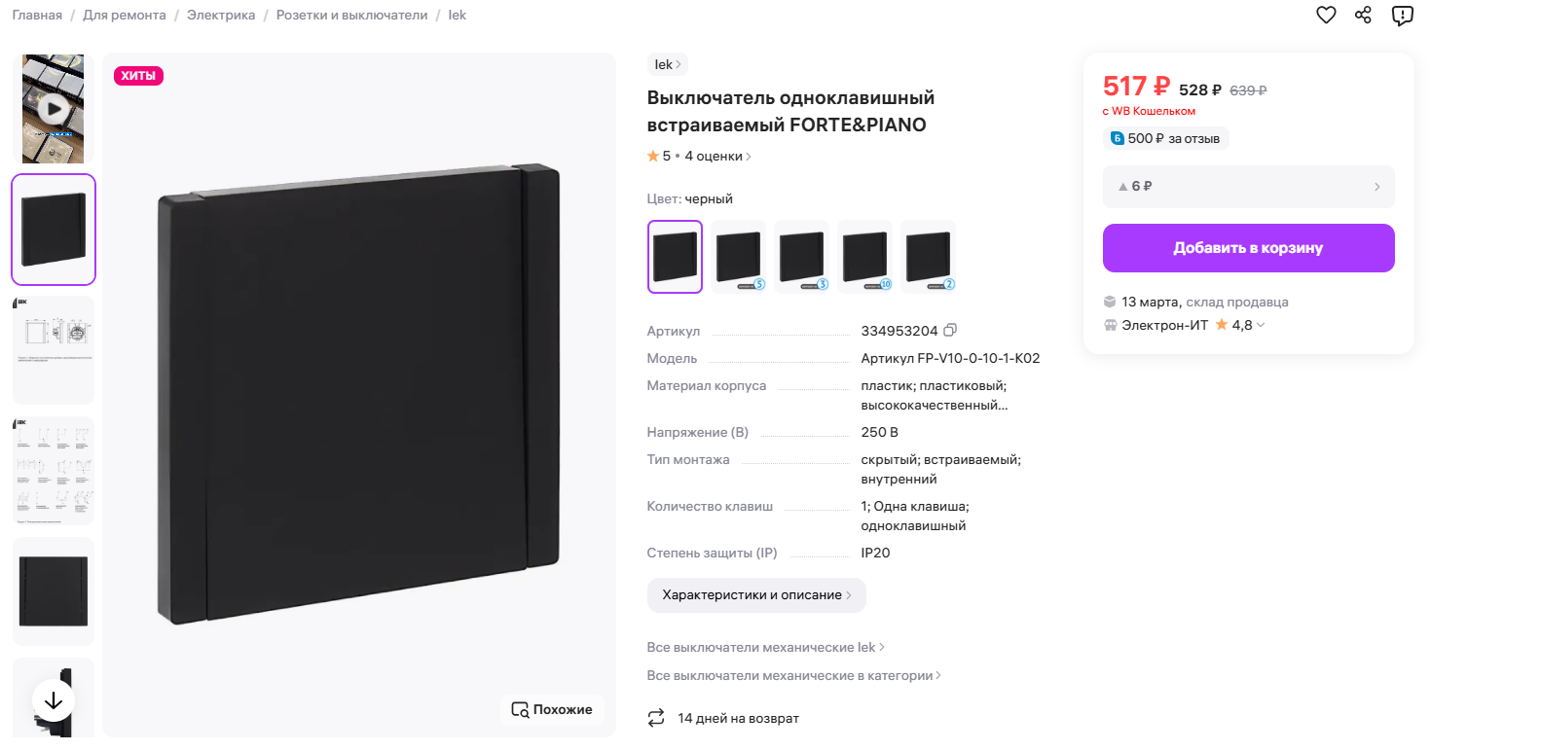
Task: Show the dimension drawing thumbnail
Action: (x=54, y=350)
